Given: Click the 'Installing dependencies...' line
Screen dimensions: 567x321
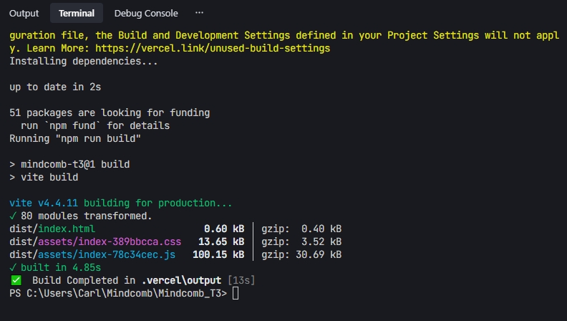Looking at the screenshot, I should 84,61.
